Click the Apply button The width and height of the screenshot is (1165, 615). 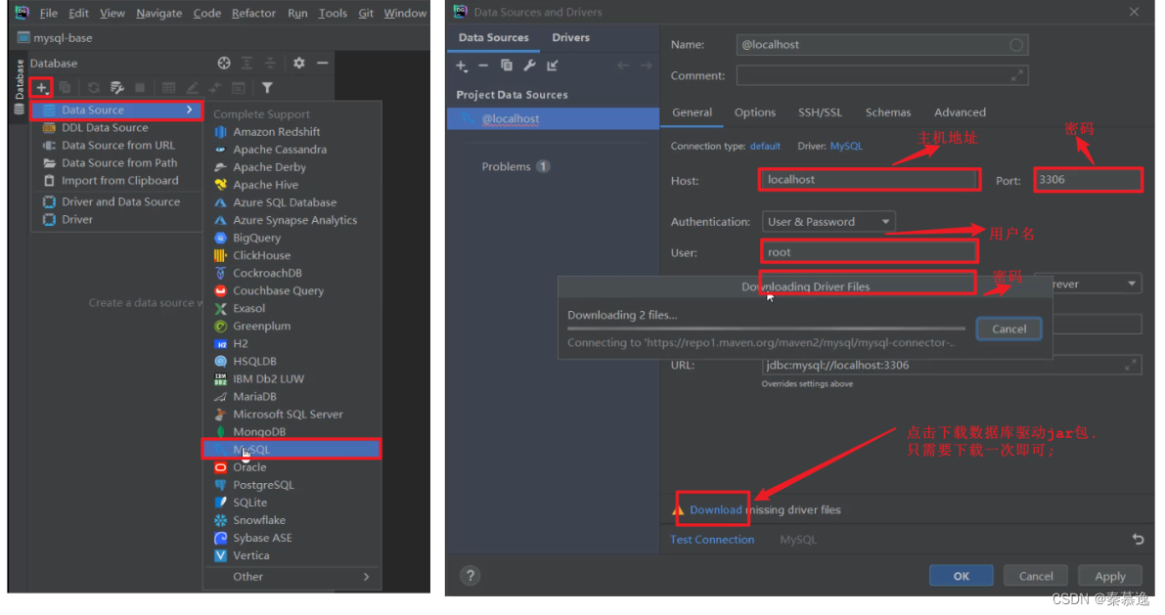coord(1110,576)
